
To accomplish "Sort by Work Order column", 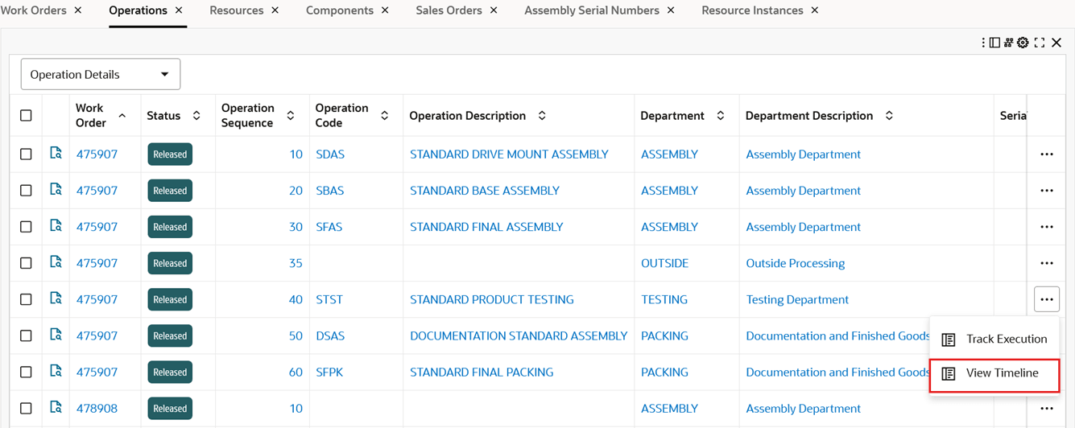I will 122,116.
